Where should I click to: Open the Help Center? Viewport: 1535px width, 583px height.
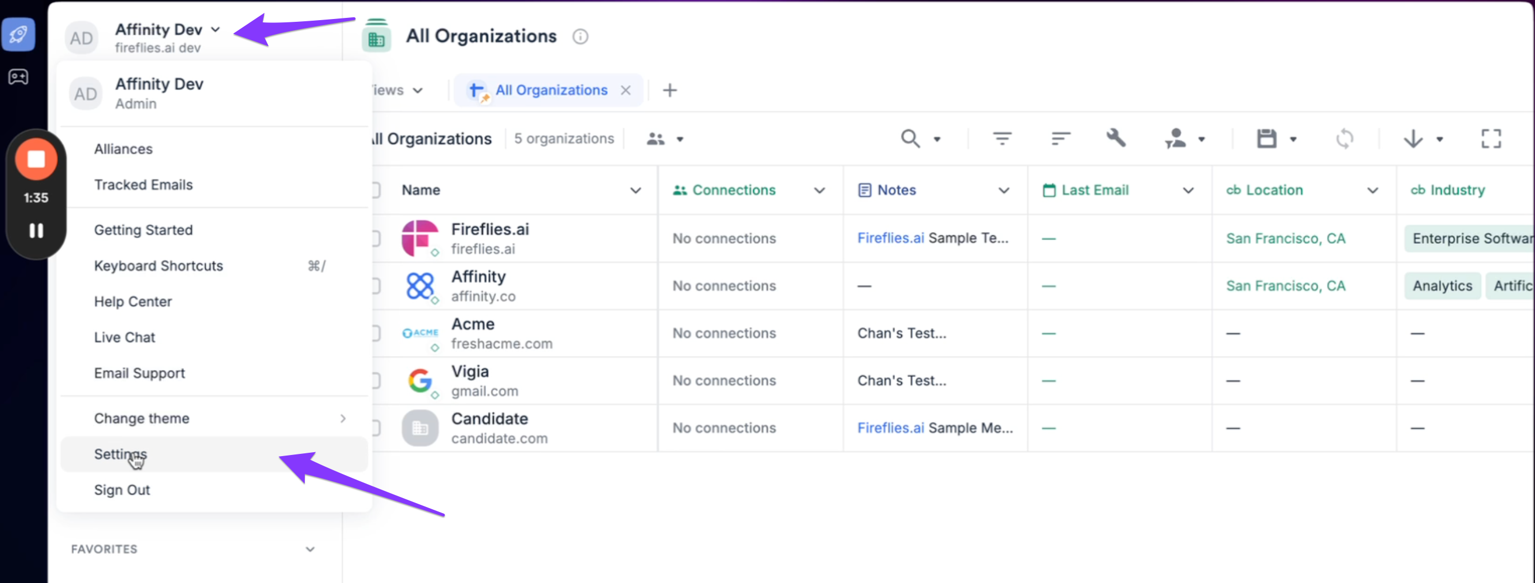point(133,301)
